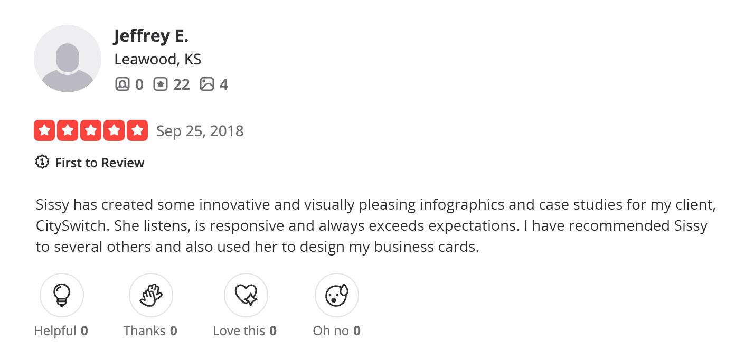This screenshot has width=754, height=359.
Task: Click the Love this 0 label
Action: click(x=244, y=331)
